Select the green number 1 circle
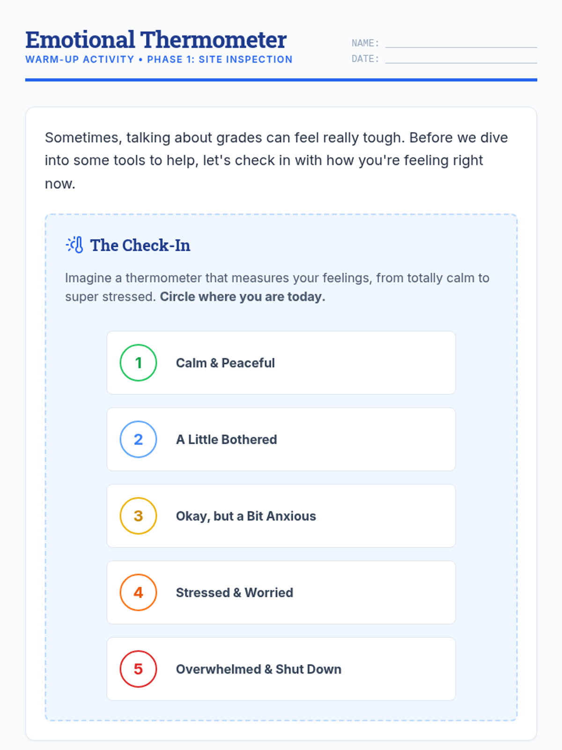This screenshot has height=750, width=562. [x=138, y=363]
